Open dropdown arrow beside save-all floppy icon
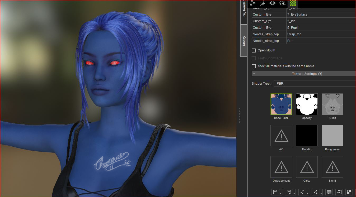 coord(294,193)
